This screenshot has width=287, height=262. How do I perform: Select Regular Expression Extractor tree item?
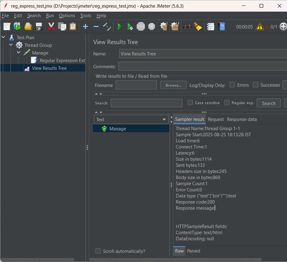tap(58, 60)
